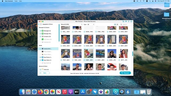Click the App Videos category icon
This screenshot has height=96, width=171.
[42, 60]
